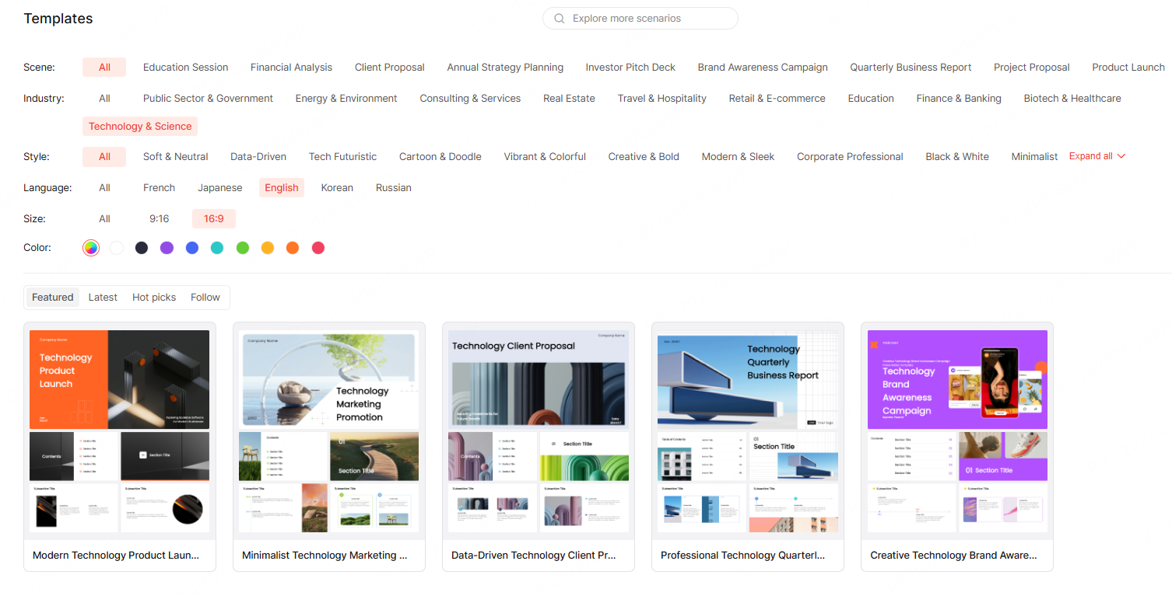Open Modern Technology Product Launch template
Viewport: 1172px width, 596px height.
[119, 431]
